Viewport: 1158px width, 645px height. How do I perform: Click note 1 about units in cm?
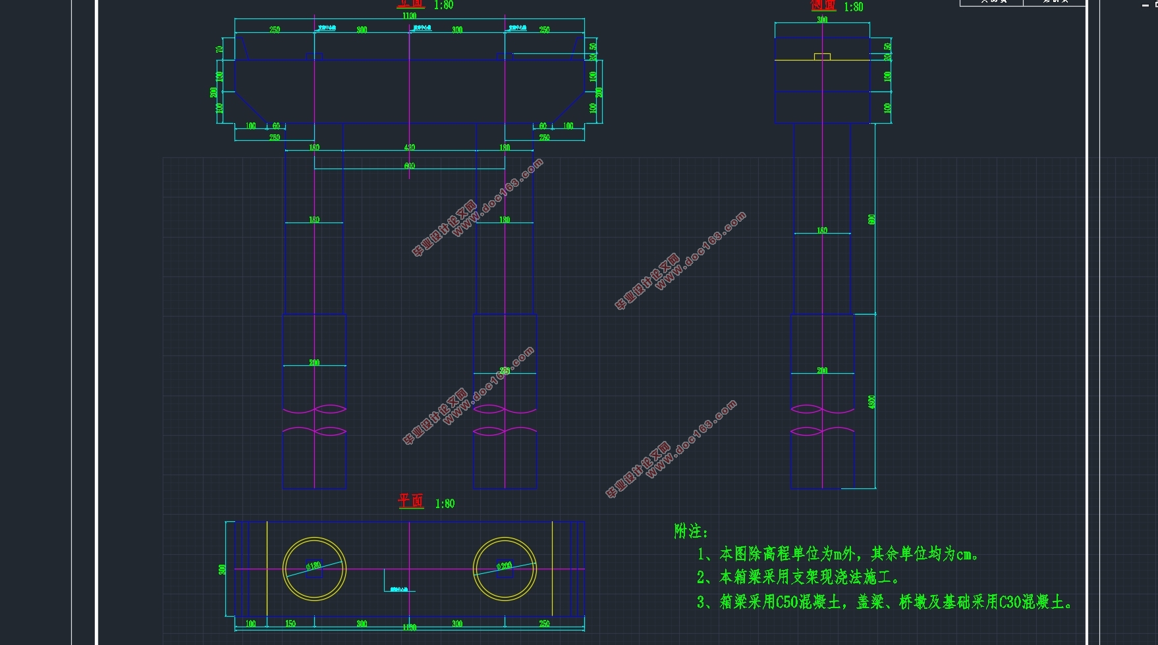837,554
